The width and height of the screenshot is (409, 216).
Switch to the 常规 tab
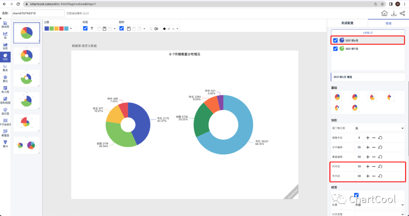click(x=389, y=23)
